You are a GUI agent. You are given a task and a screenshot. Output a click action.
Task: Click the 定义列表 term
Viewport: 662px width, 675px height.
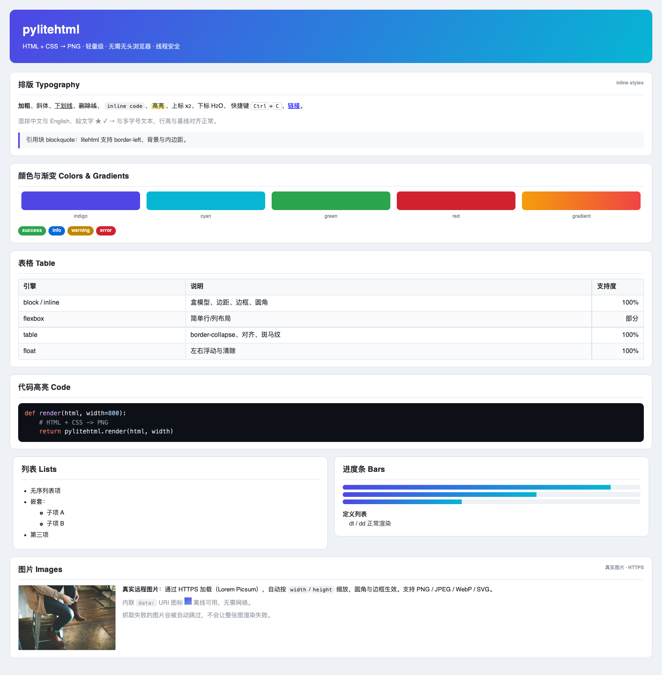tap(355, 514)
